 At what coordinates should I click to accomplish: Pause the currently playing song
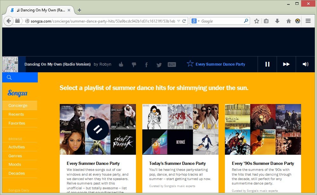pyautogui.click(x=267, y=64)
